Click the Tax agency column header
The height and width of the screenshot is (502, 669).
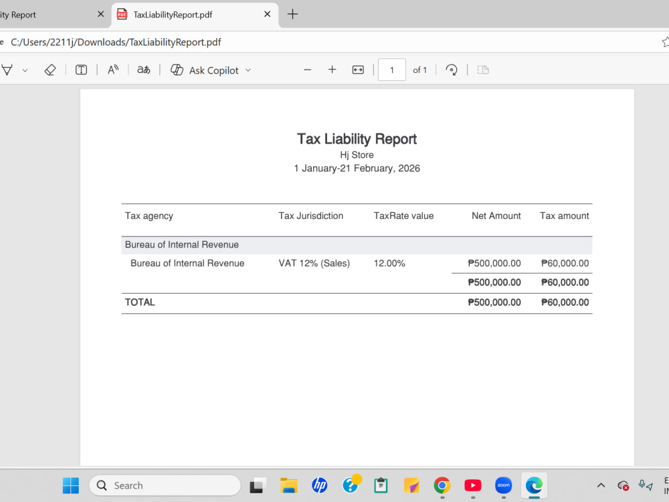tap(149, 216)
